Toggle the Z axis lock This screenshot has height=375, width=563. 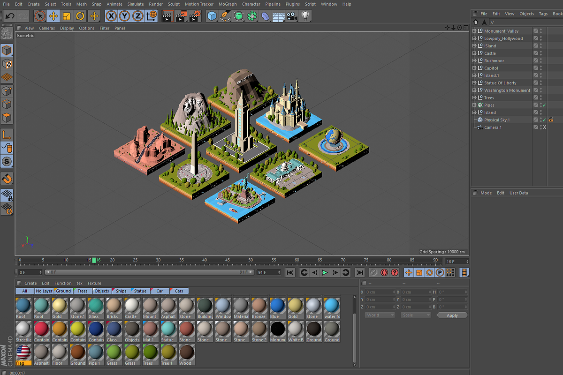(137, 16)
